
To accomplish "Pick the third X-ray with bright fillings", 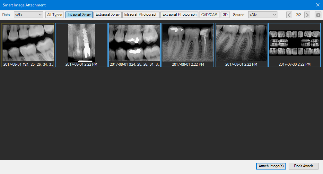I will click(x=135, y=43).
